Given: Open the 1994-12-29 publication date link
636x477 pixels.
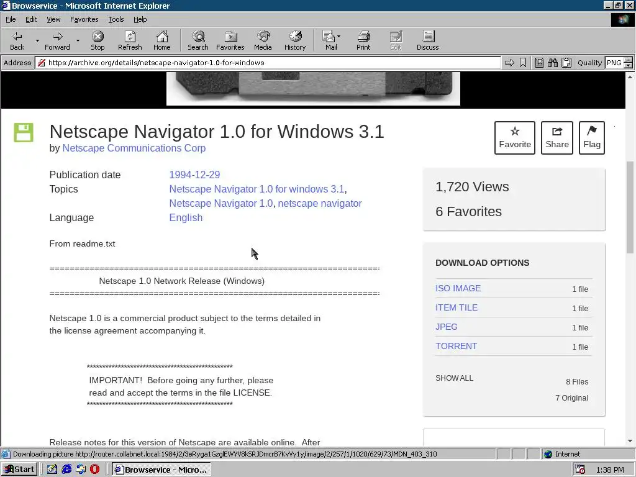Looking at the screenshot, I should click(x=194, y=175).
